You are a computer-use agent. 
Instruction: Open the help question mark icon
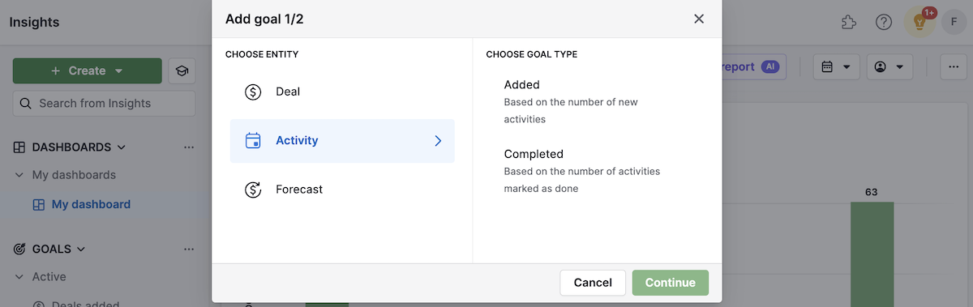(x=884, y=22)
